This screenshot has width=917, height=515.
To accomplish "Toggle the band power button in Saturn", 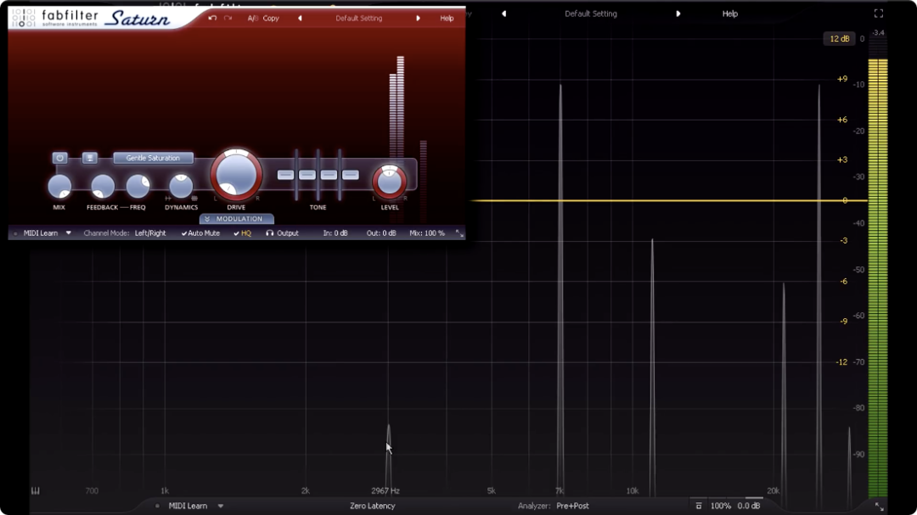I will click(x=59, y=158).
